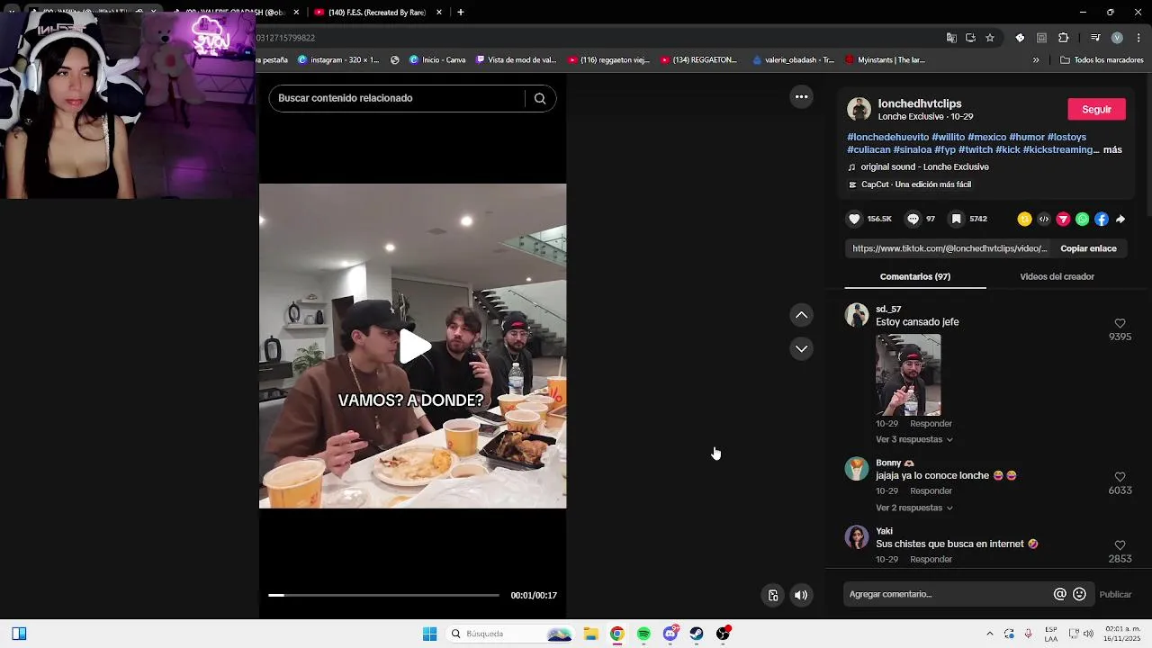The height and width of the screenshot is (648, 1152).
Task: Open lonchedhvtclips username link
Action: (920, 103)
